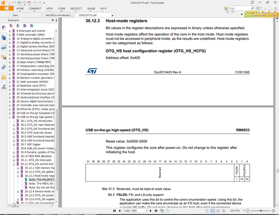Open the VIEW ribbon tab

(x=49, y=8)
